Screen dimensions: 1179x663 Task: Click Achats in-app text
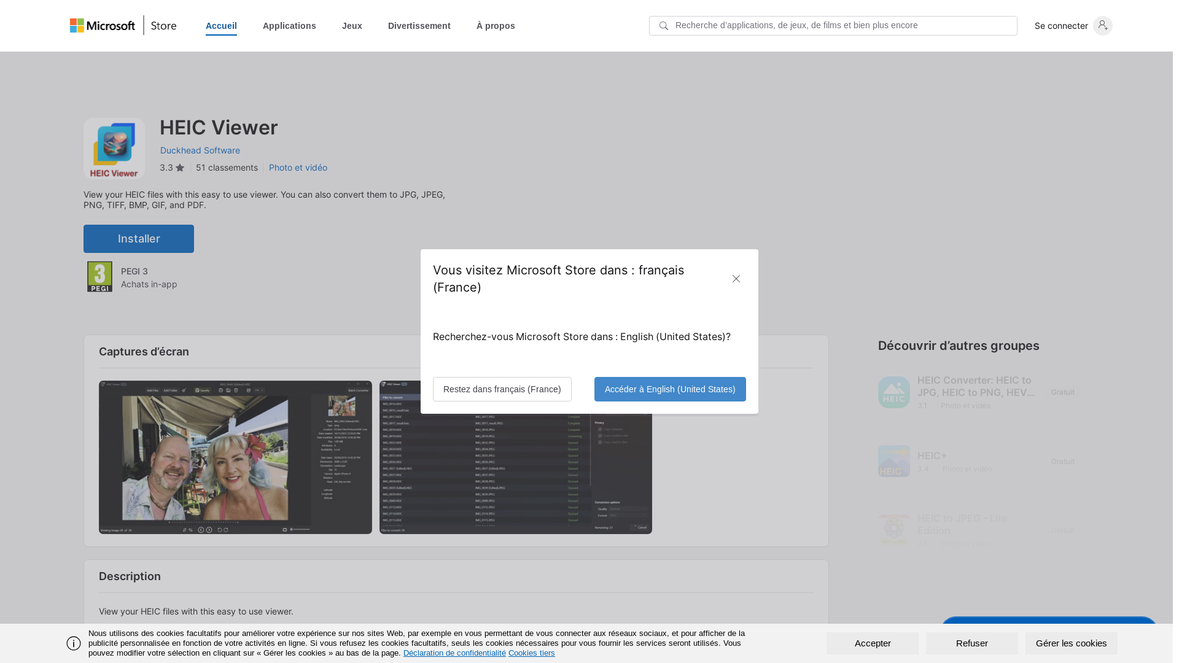[149, 284]
